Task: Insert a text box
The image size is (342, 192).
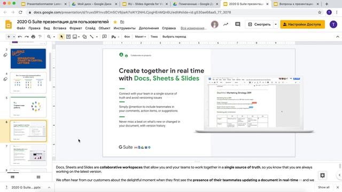Action: click(68, 37)
